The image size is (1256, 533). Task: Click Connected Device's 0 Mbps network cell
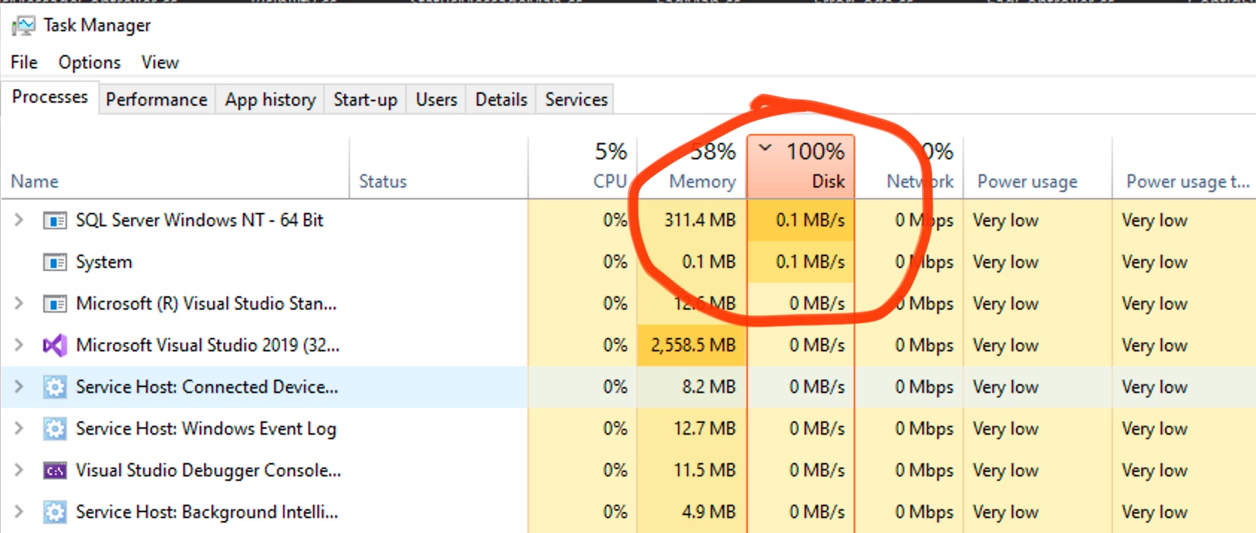click(x=909, y=387)
